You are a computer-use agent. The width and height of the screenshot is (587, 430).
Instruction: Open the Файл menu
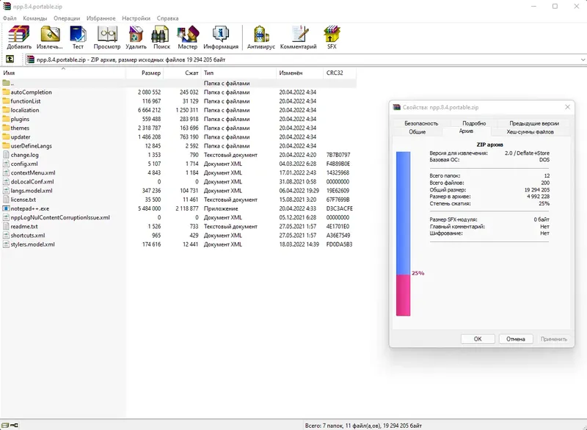[10, 18]
